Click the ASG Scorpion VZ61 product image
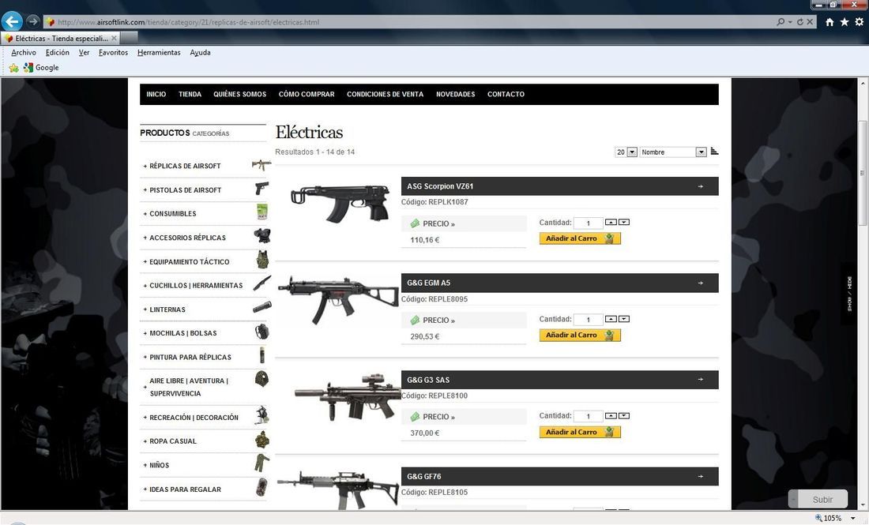 [339, 204]
